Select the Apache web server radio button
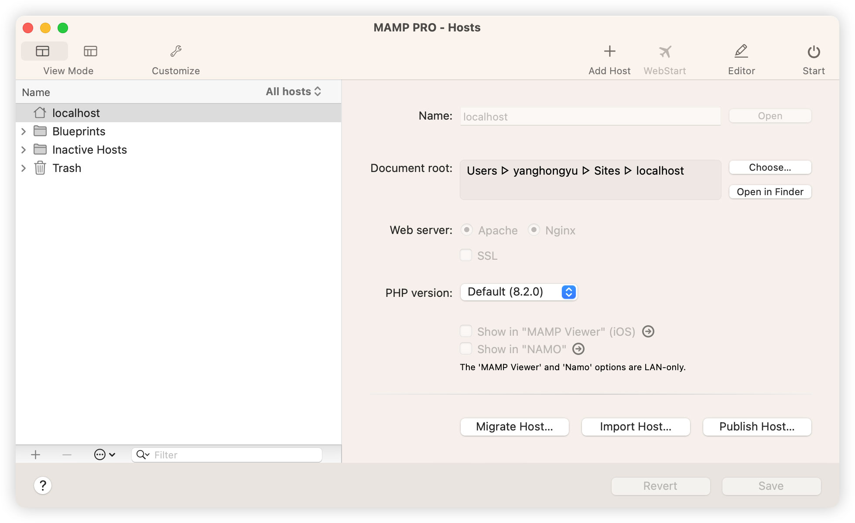This screenshot has height=523, width=855. [x=467, y=230]
